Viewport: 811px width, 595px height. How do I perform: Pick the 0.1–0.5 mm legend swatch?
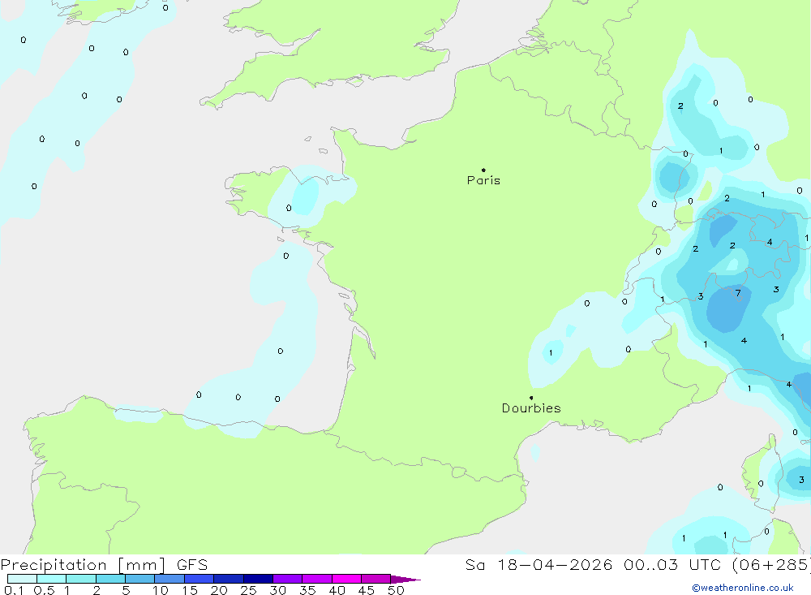click(x=22, y=579)
